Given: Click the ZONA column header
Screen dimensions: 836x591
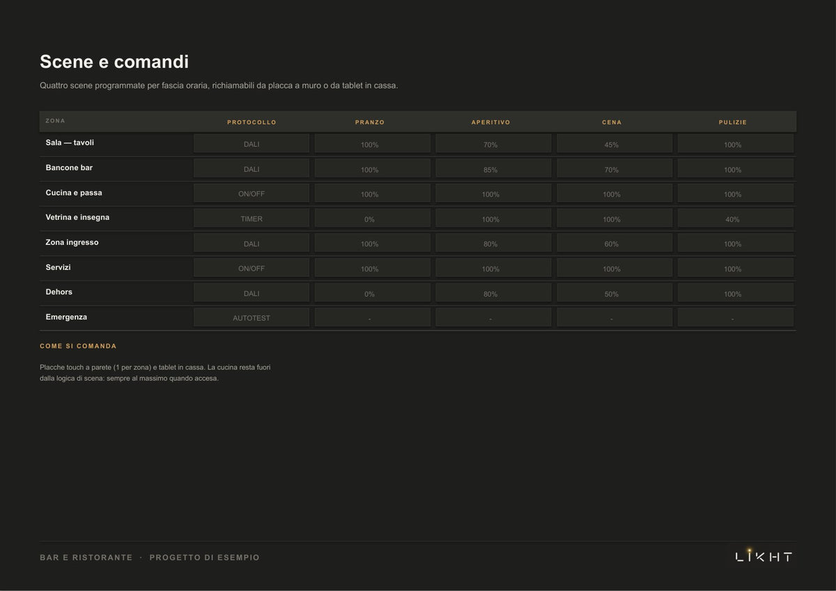Looking at the screenshot, I should pos(55,121).
